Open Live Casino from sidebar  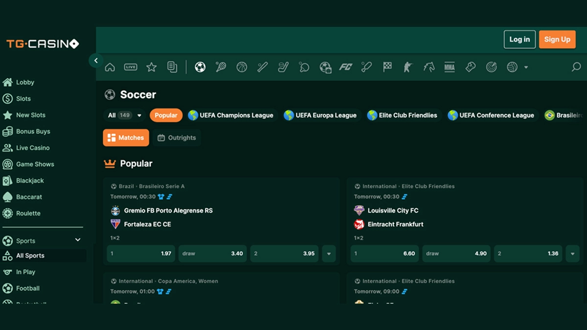point(32,148)
